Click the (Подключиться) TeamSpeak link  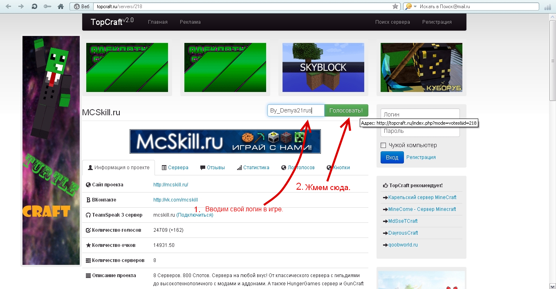point(195,215)
